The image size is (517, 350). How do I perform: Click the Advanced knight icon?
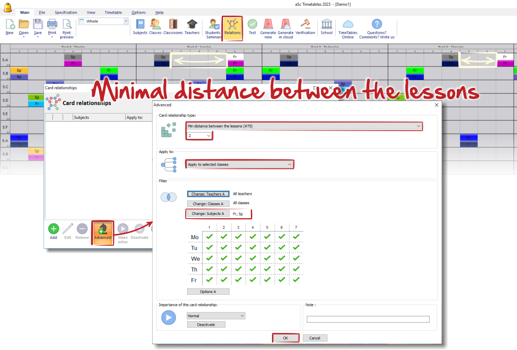point(102,229)
